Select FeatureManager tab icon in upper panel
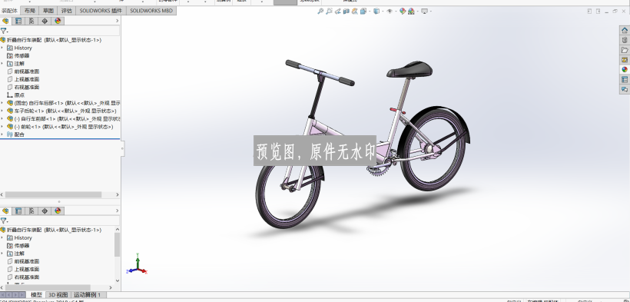This screenshot has width=630, height=302. tap(5, 21)
